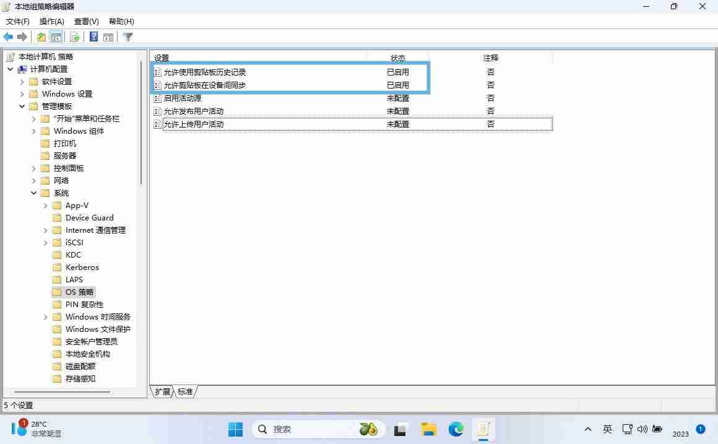
Task: Open the 操作(A) menu
Action: (x=51, y=21)
